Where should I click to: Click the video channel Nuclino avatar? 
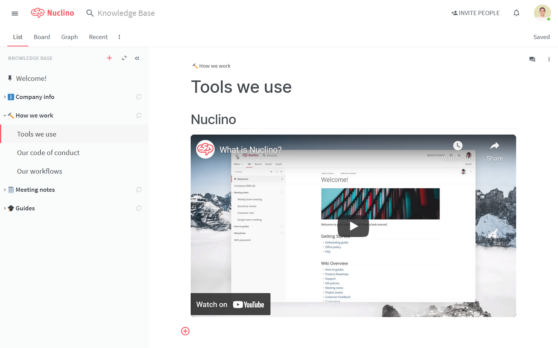tap(205, 149)
